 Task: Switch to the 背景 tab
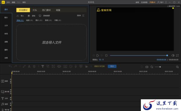[58, 10]
